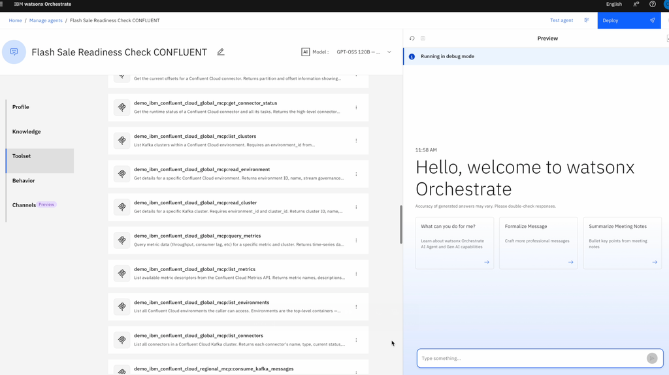Click the list_clusters tool icon

[x=122, y=140]
